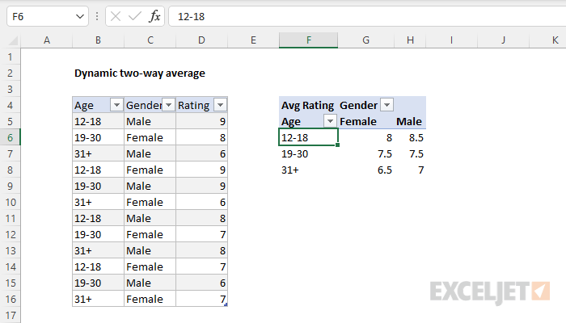Click the Avg Rating pivot header cell
This screenshot has width=566, height=323.
(307, 105)
